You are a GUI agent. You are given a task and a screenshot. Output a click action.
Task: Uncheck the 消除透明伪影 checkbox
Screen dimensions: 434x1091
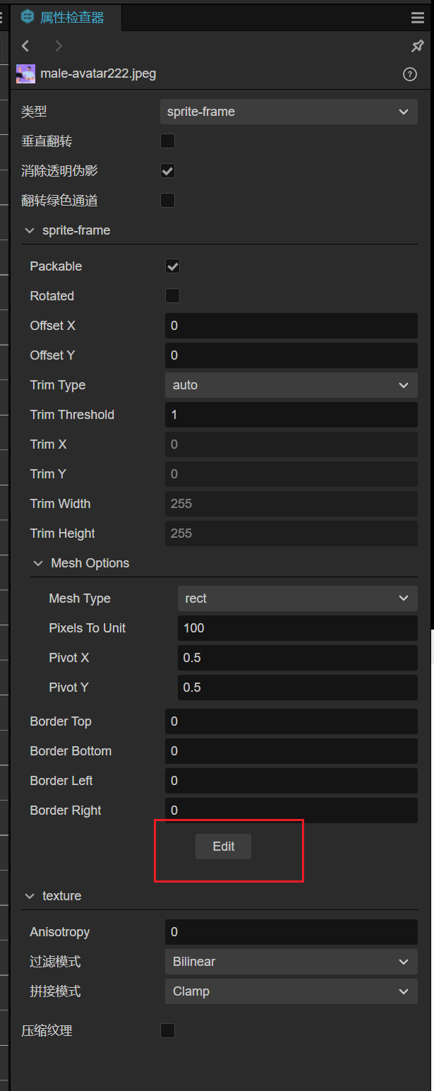coord(167,171)
